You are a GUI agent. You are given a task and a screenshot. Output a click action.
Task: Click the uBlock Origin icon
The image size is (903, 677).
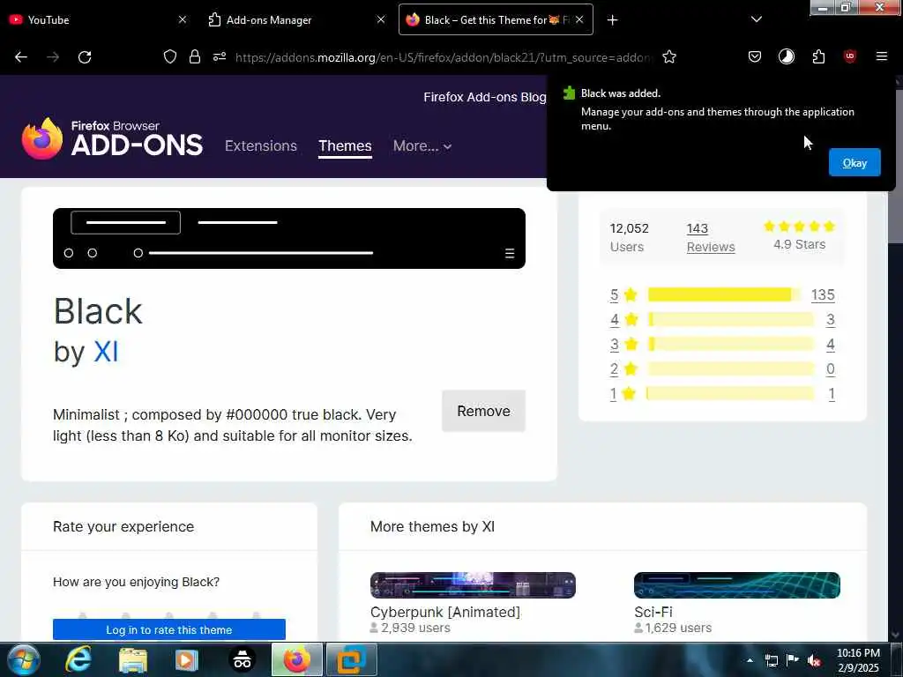849,56
